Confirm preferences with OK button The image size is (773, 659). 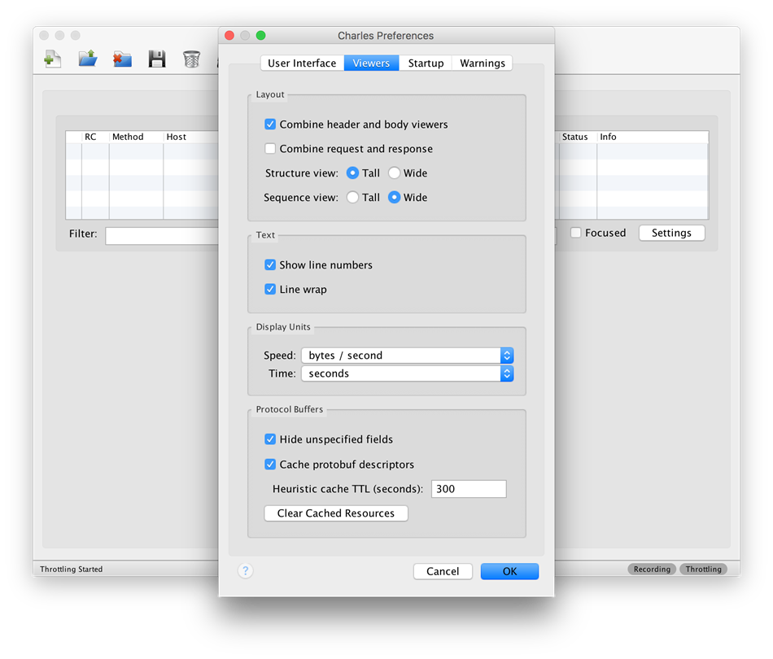coord(509,571)
